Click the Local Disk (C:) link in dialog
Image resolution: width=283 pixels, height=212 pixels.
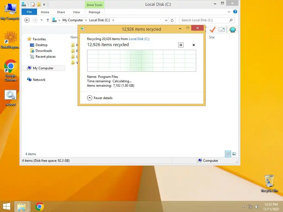tap(139, 39)
